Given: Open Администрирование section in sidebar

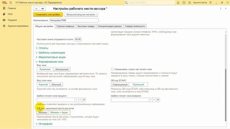Looking at the screenshot, I should point(18,26).
